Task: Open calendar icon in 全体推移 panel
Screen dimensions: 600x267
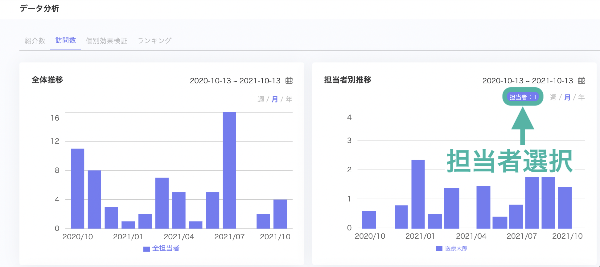Action: (289, 80)
